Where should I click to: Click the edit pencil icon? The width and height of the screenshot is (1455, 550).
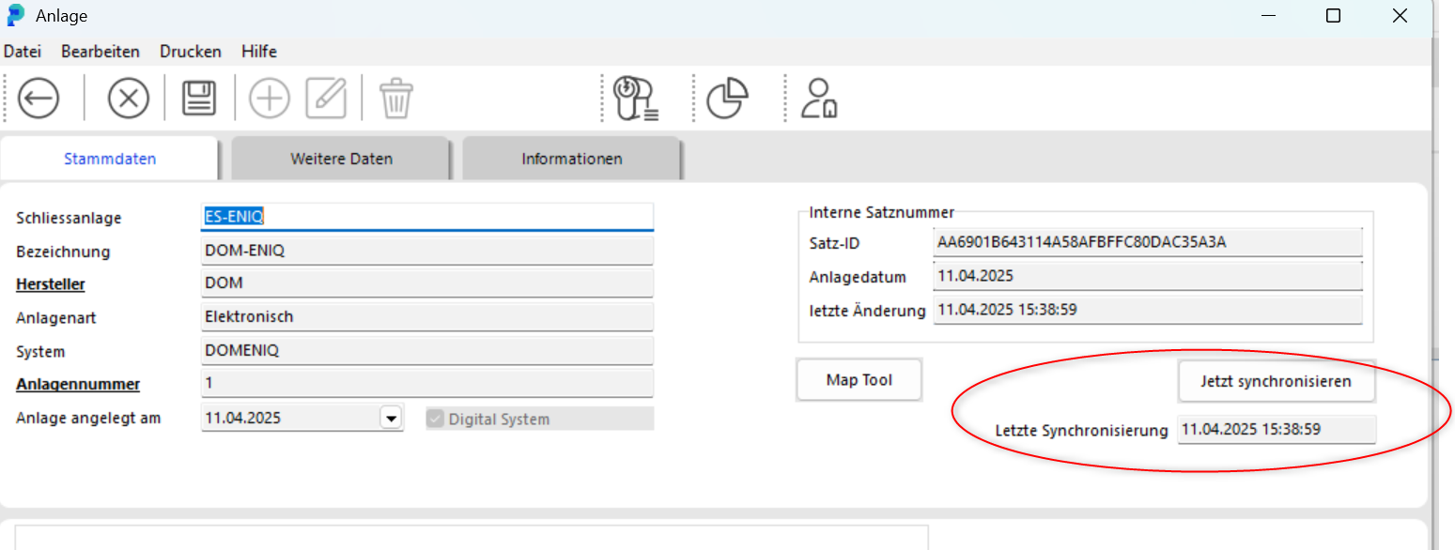click(x=326, y=98)
